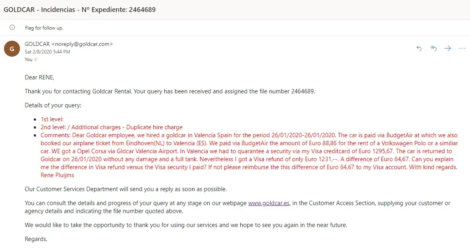The image size is (470, 249).
Task: Select the 2nd level Additional charges bullet
Action: click(x=111, y=127)
